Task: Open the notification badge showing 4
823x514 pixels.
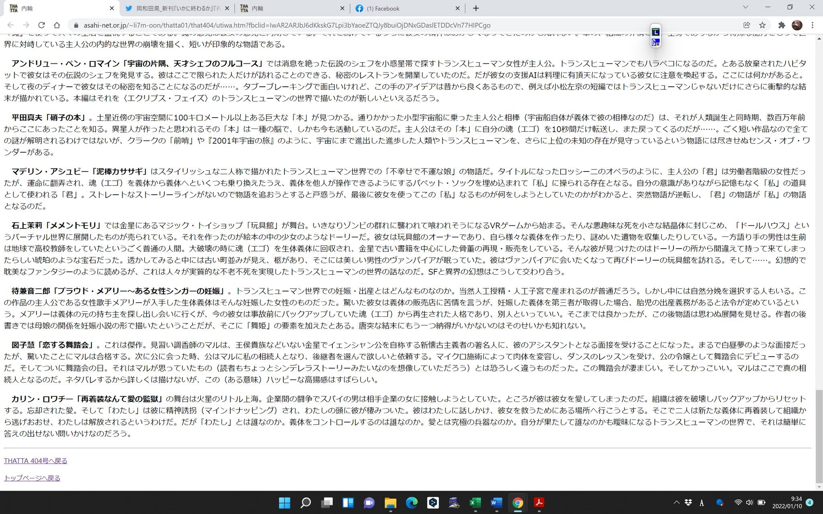Action: [x=810, y=502]
